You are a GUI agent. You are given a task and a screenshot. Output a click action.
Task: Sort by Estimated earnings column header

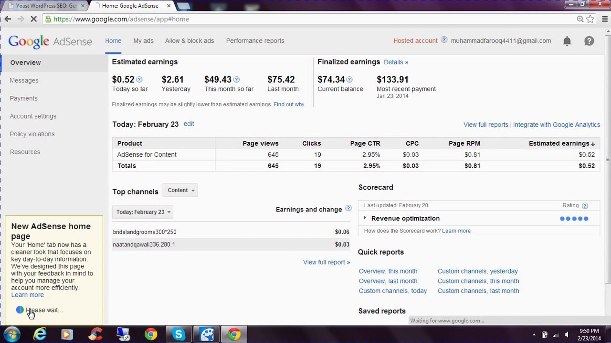(561, 143)
